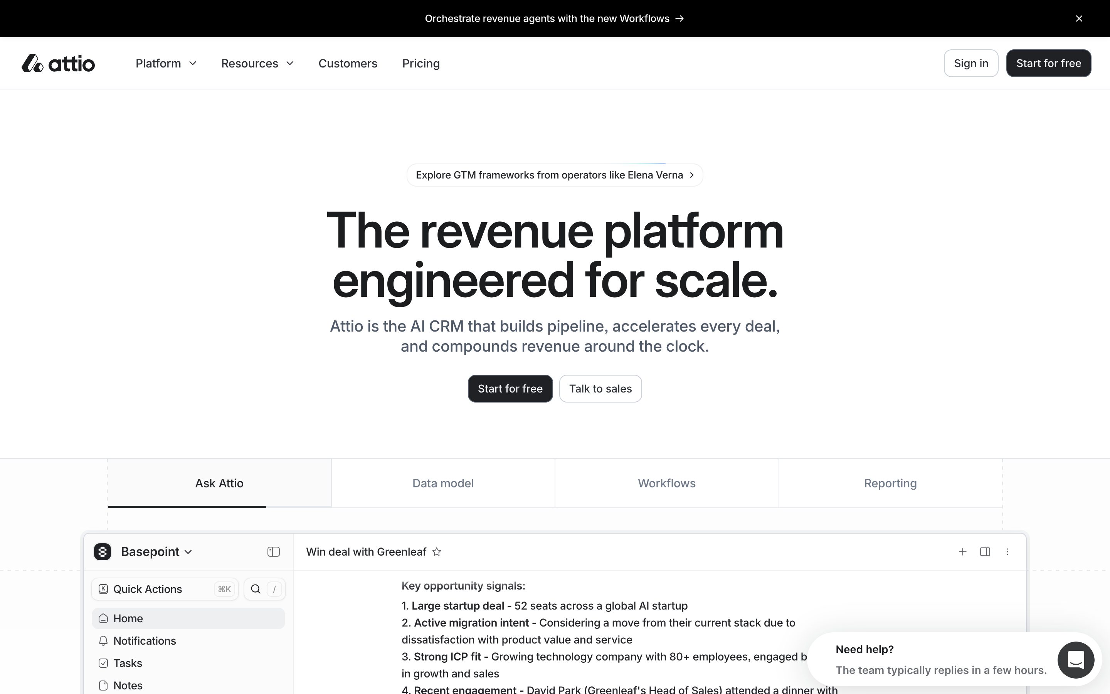Click the plus icon in deal header

point(962,551)
